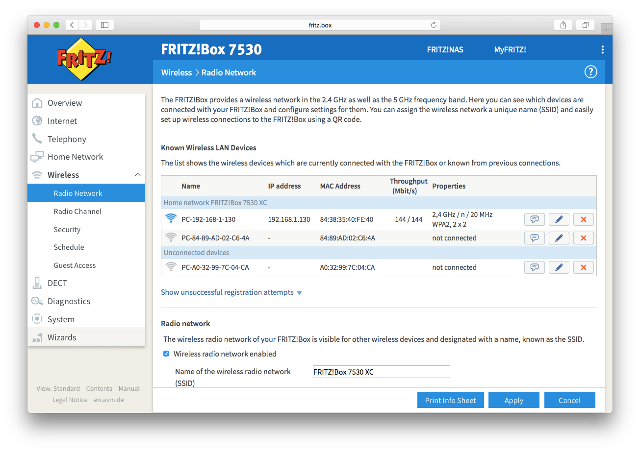
Task: Delete PC-A0-32-99-7C-04-CA with the red X
Action: pyautogui.click(x=583, y=267)
